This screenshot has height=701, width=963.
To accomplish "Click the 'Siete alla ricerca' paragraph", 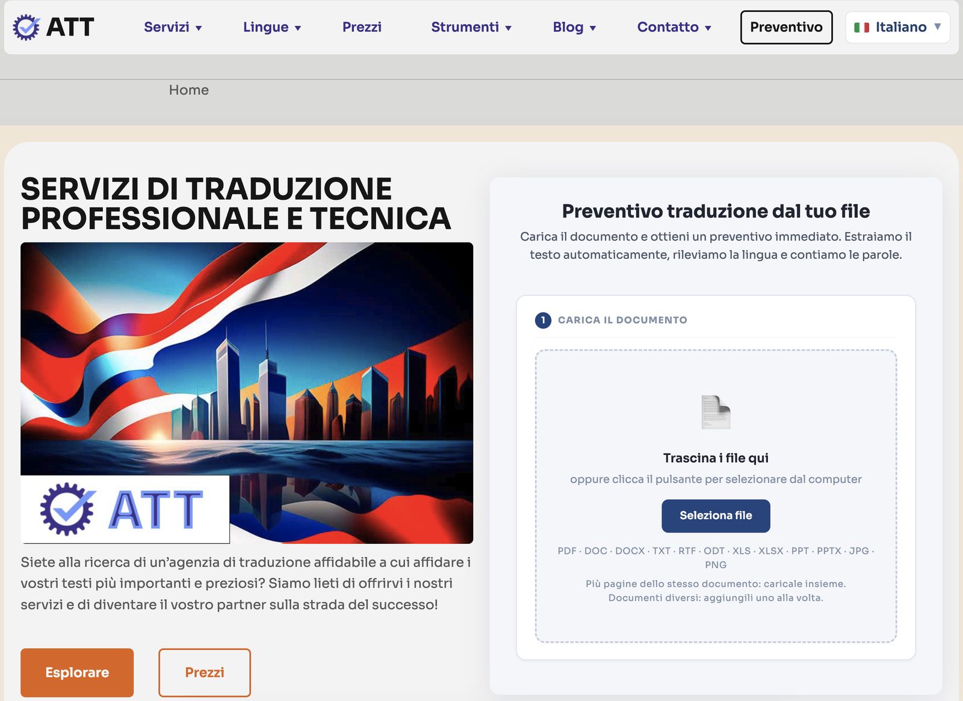I will coord(246,583).
